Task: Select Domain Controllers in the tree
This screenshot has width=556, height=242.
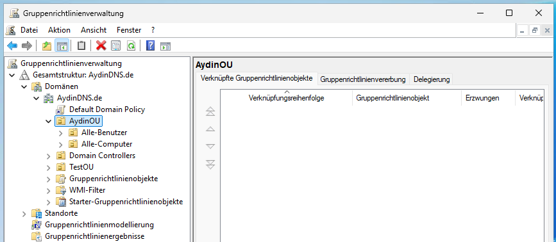Action: pos(102,156)
